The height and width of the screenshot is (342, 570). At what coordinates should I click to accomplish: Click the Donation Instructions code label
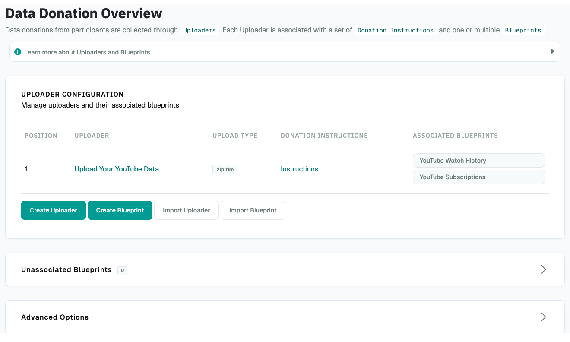[396, 30]
